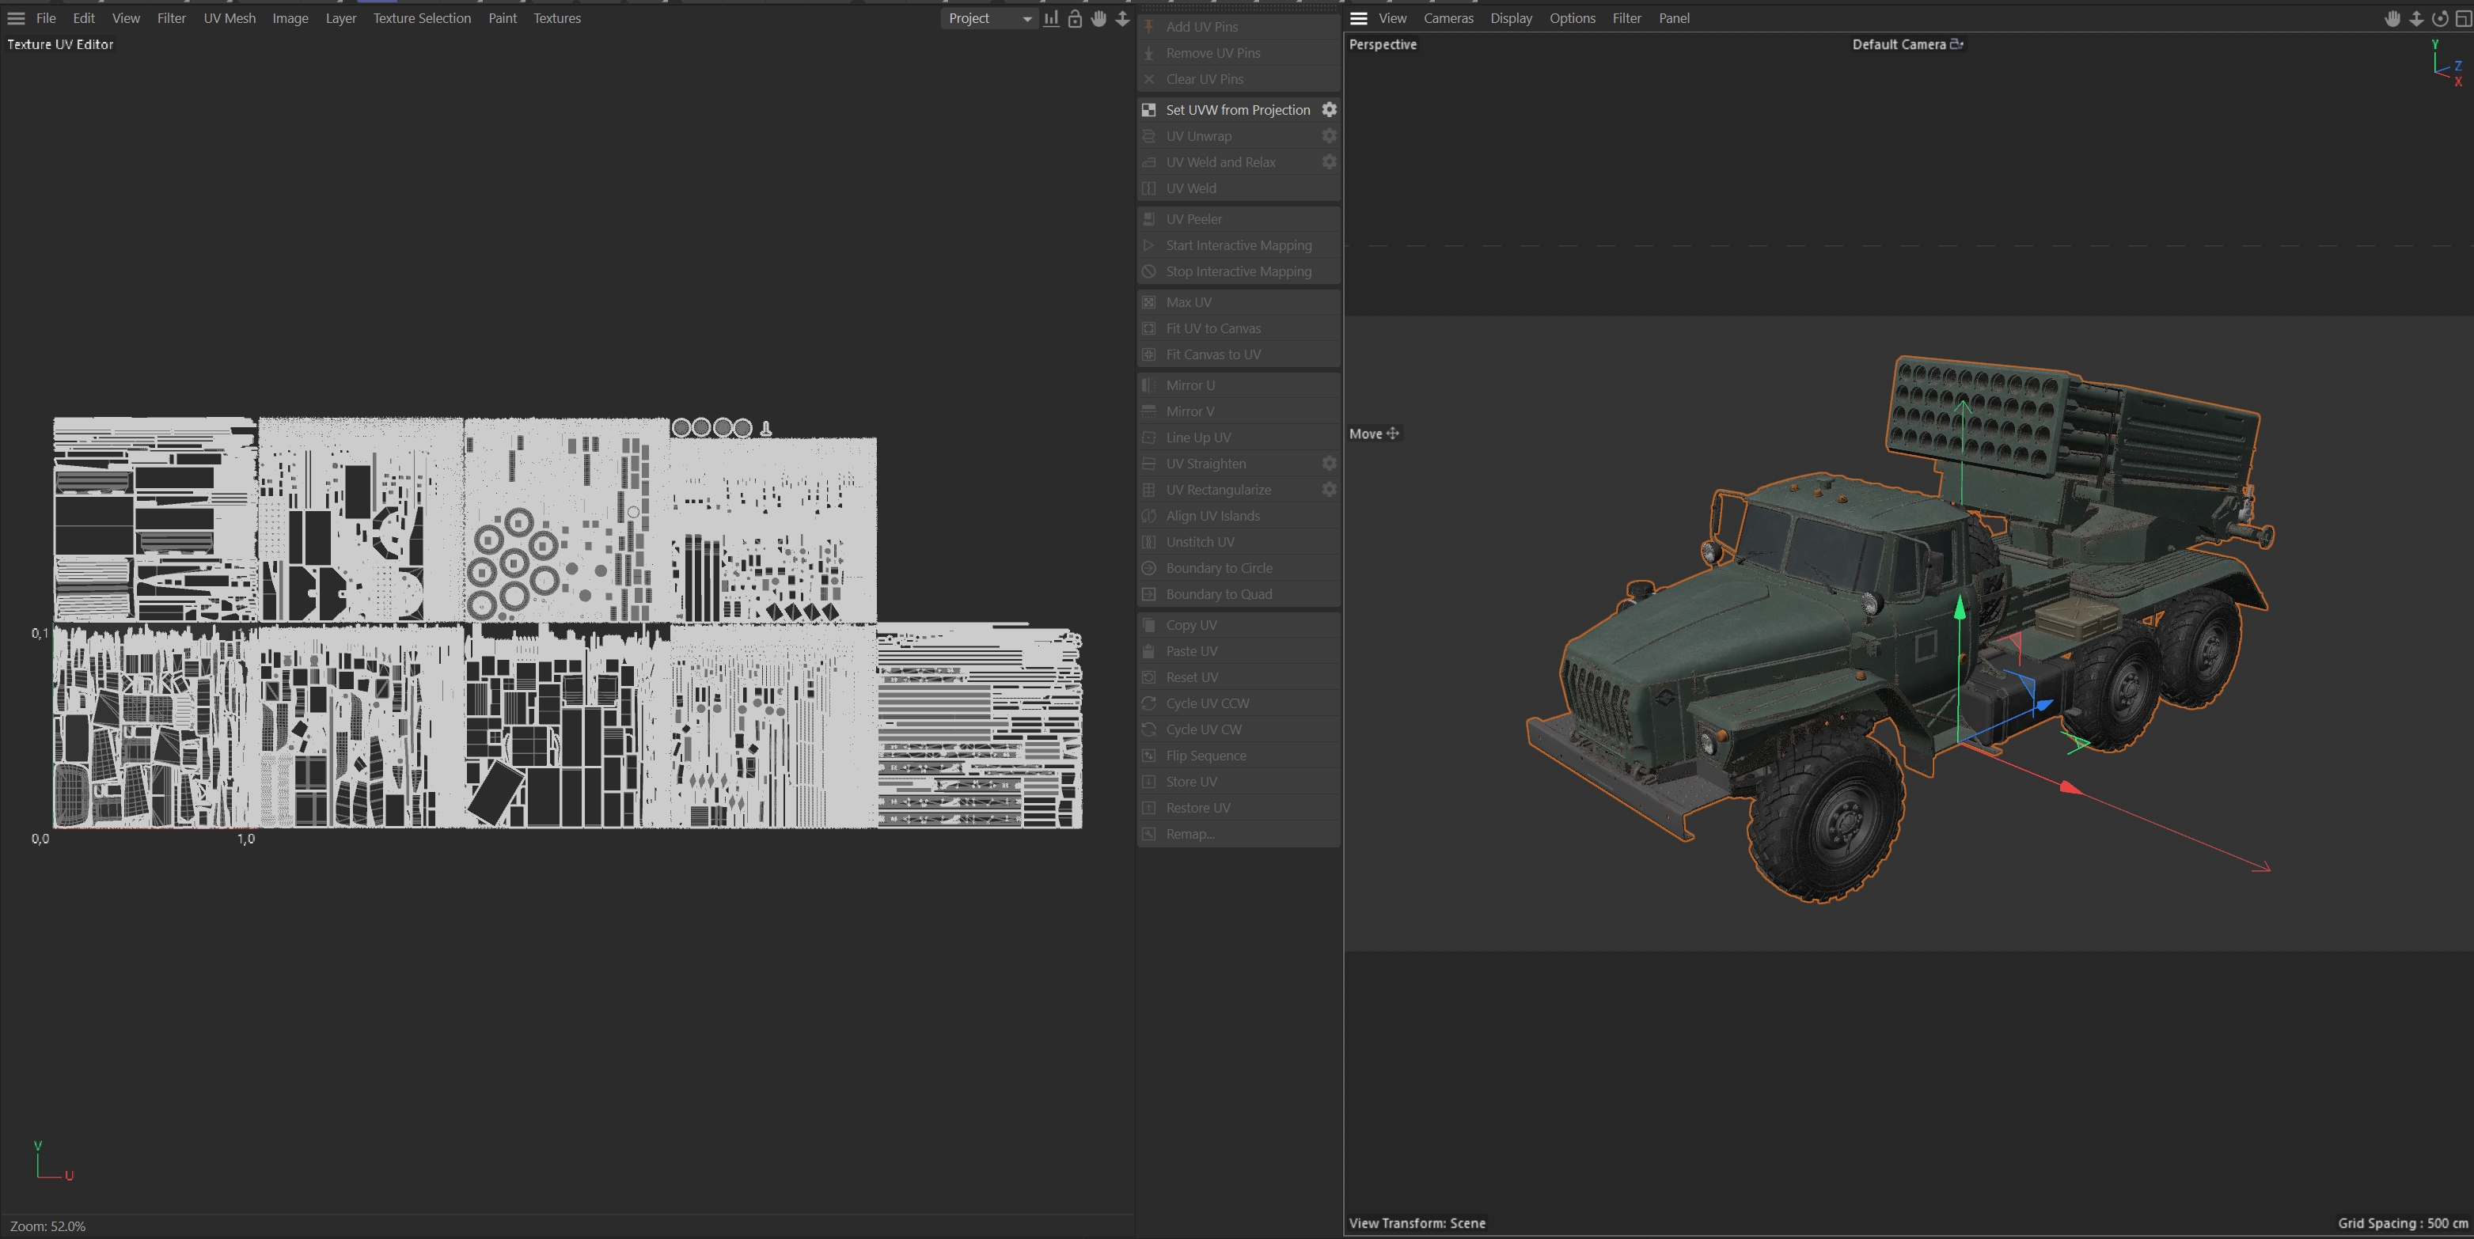This screenshot has height=1239, width=2474.
Task: Open the Cameras menu in viewport
Action: (x=1448, y=18)
